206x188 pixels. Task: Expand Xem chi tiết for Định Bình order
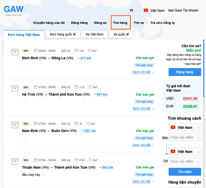(143, 72)
